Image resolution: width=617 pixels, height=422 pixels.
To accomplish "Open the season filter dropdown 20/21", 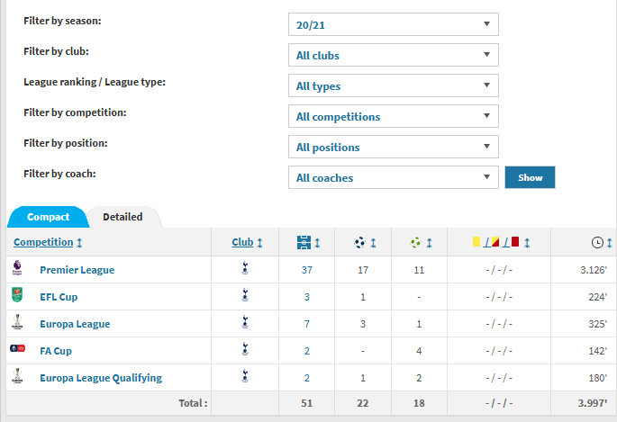I will 394,24.
